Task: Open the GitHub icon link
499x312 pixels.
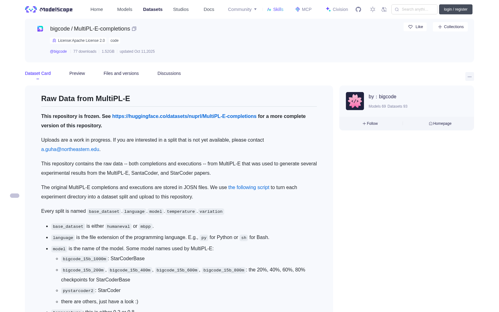Action: point(358,9)
